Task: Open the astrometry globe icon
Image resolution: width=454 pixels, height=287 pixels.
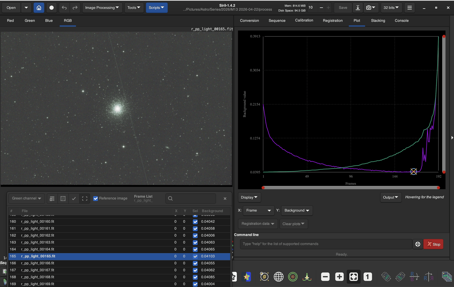Action: [278, 276]
